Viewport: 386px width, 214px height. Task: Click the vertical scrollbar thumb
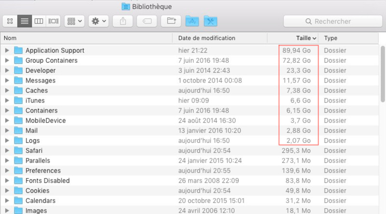[x=382, y=74]
